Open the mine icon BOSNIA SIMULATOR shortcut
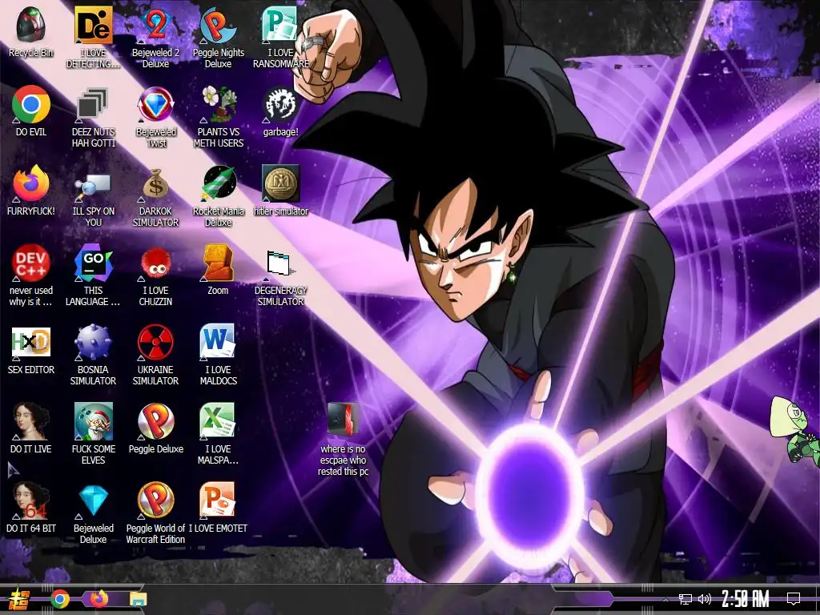Image resolution: width=820 pixels, height=615 pixels. [x=93, y=342]
